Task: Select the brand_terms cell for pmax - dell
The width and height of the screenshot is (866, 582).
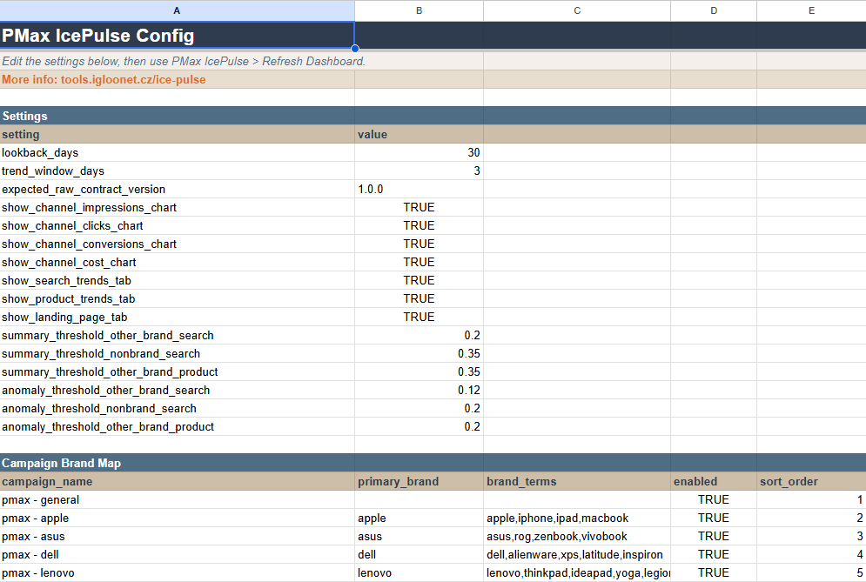Action: click(x=576, y=554)
